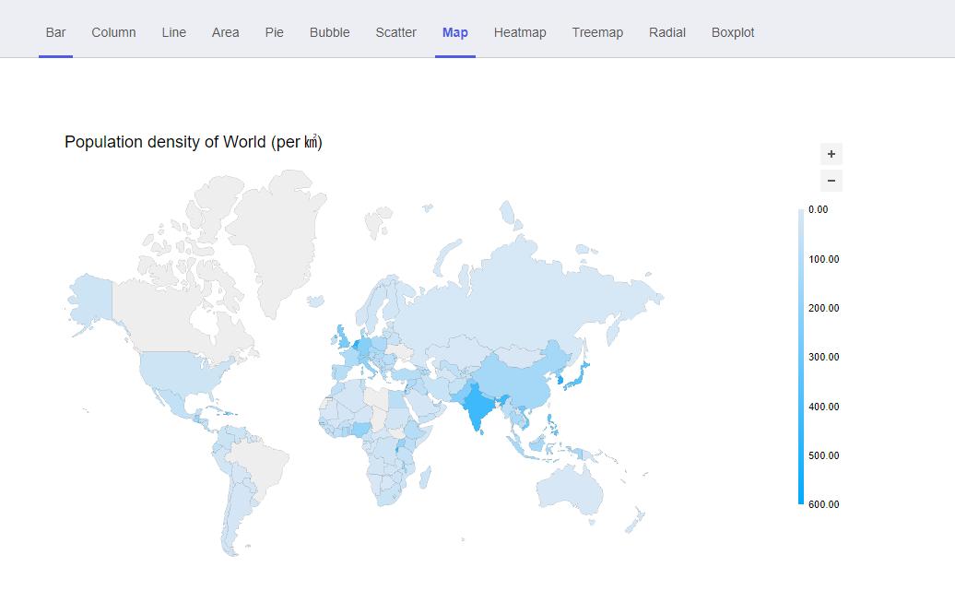955x602 pixels.
Task: Zoom in the map with plus button
Action: (x=831, y=154)
